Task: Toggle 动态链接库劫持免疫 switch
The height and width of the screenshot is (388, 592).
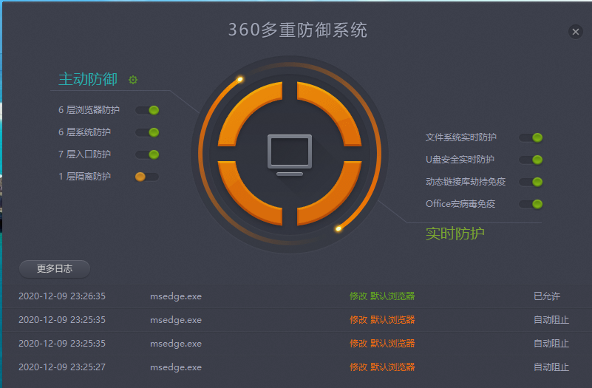Action: pos(531,182)
